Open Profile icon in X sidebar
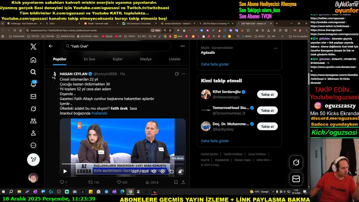The width and height of the screenshot is (359, 202). click(33, 133)
